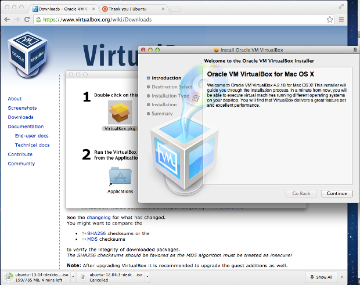The width and height of the screenshot is (360, 285).
Task: Click the VirtualBox.pkg package icon
Action: [120, 113]
